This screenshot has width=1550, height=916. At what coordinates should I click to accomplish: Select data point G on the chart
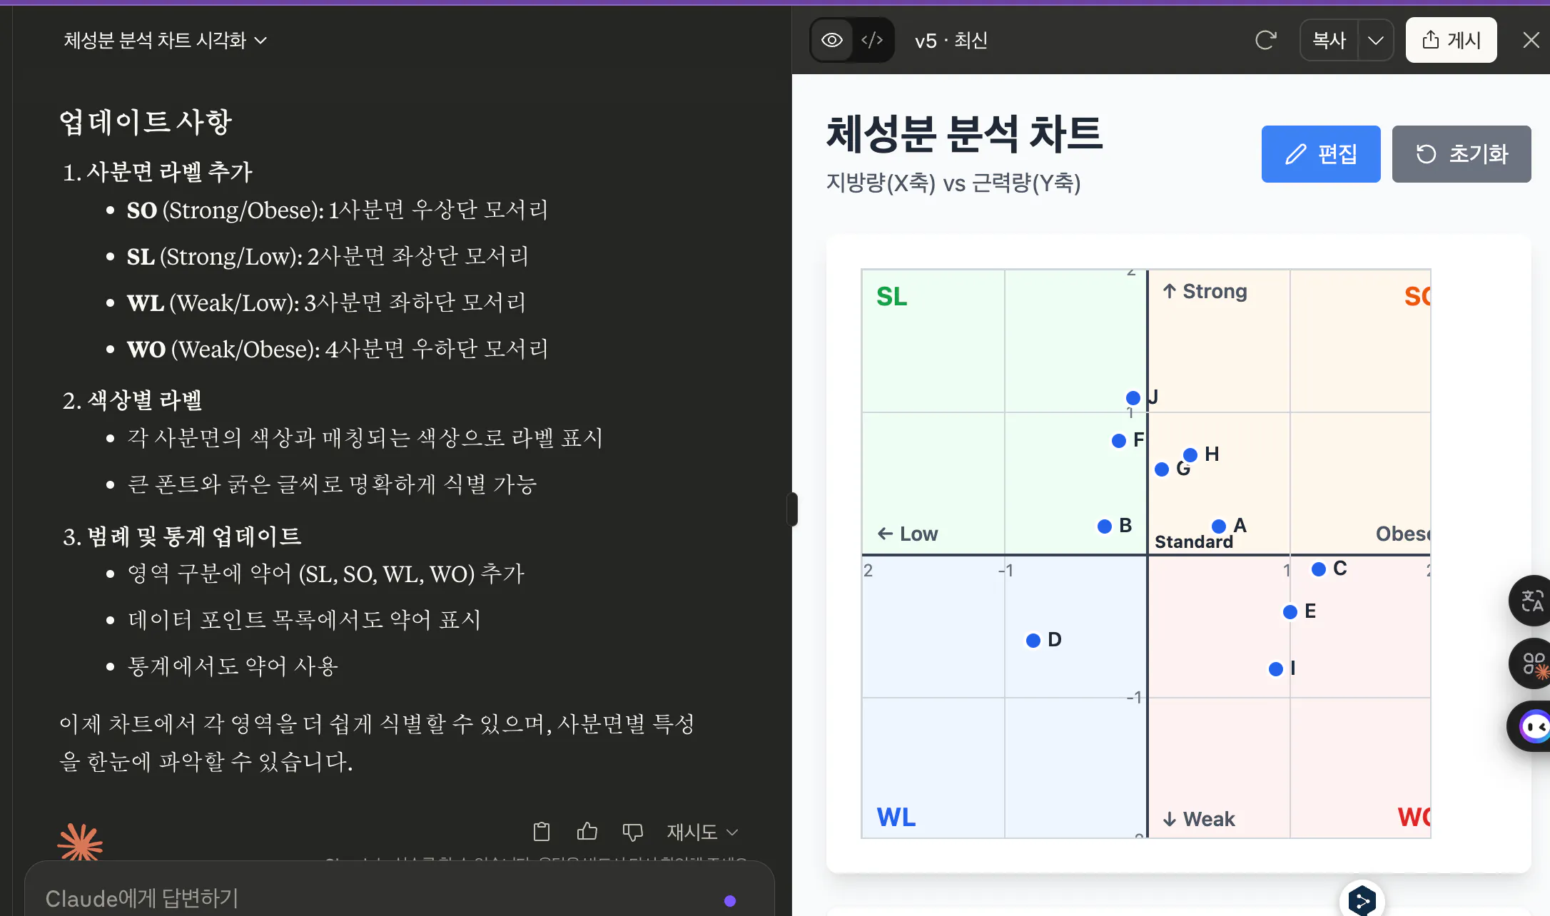click(1161, 469)
